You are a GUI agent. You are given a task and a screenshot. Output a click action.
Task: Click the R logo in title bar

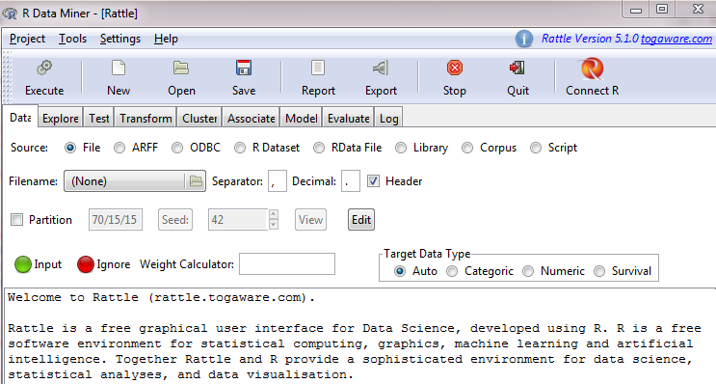point(10,14)
